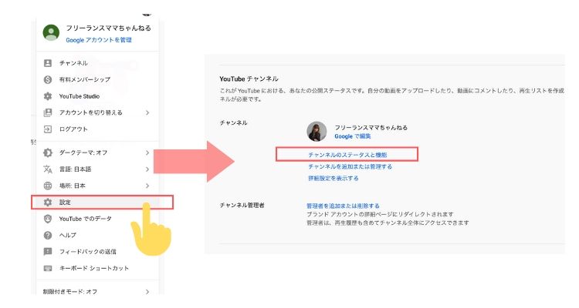Click the green account avatar at menu top
Viewport: 579px width, 308px height.
(x=51, y=33)
